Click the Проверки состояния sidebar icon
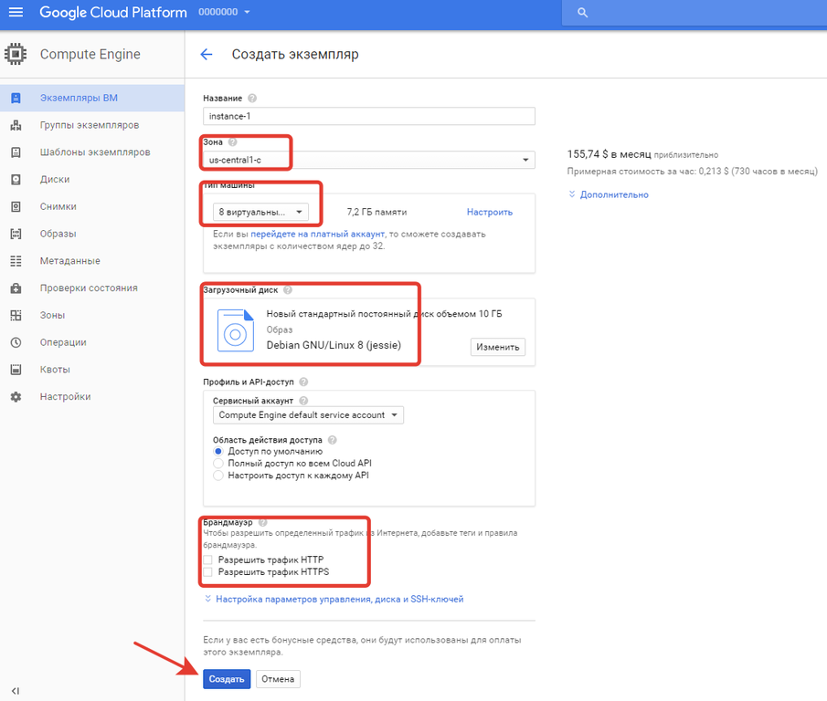 (x=16, y=288)
